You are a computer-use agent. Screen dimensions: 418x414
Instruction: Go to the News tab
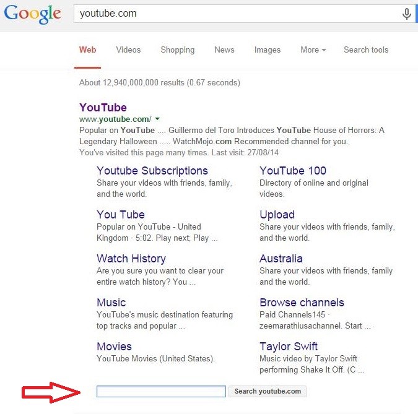click(x=224, y=50)
